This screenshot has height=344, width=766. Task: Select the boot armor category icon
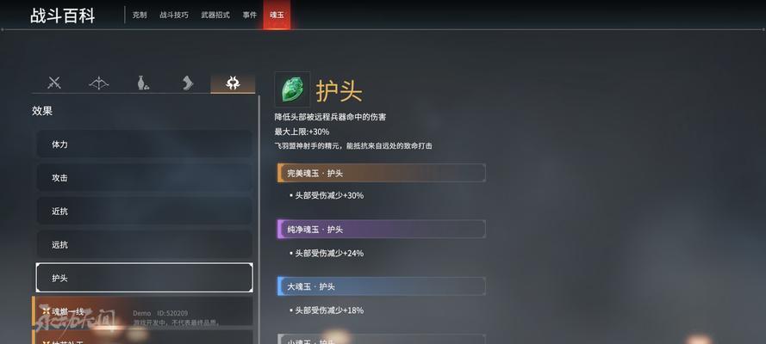click(188, 83)
